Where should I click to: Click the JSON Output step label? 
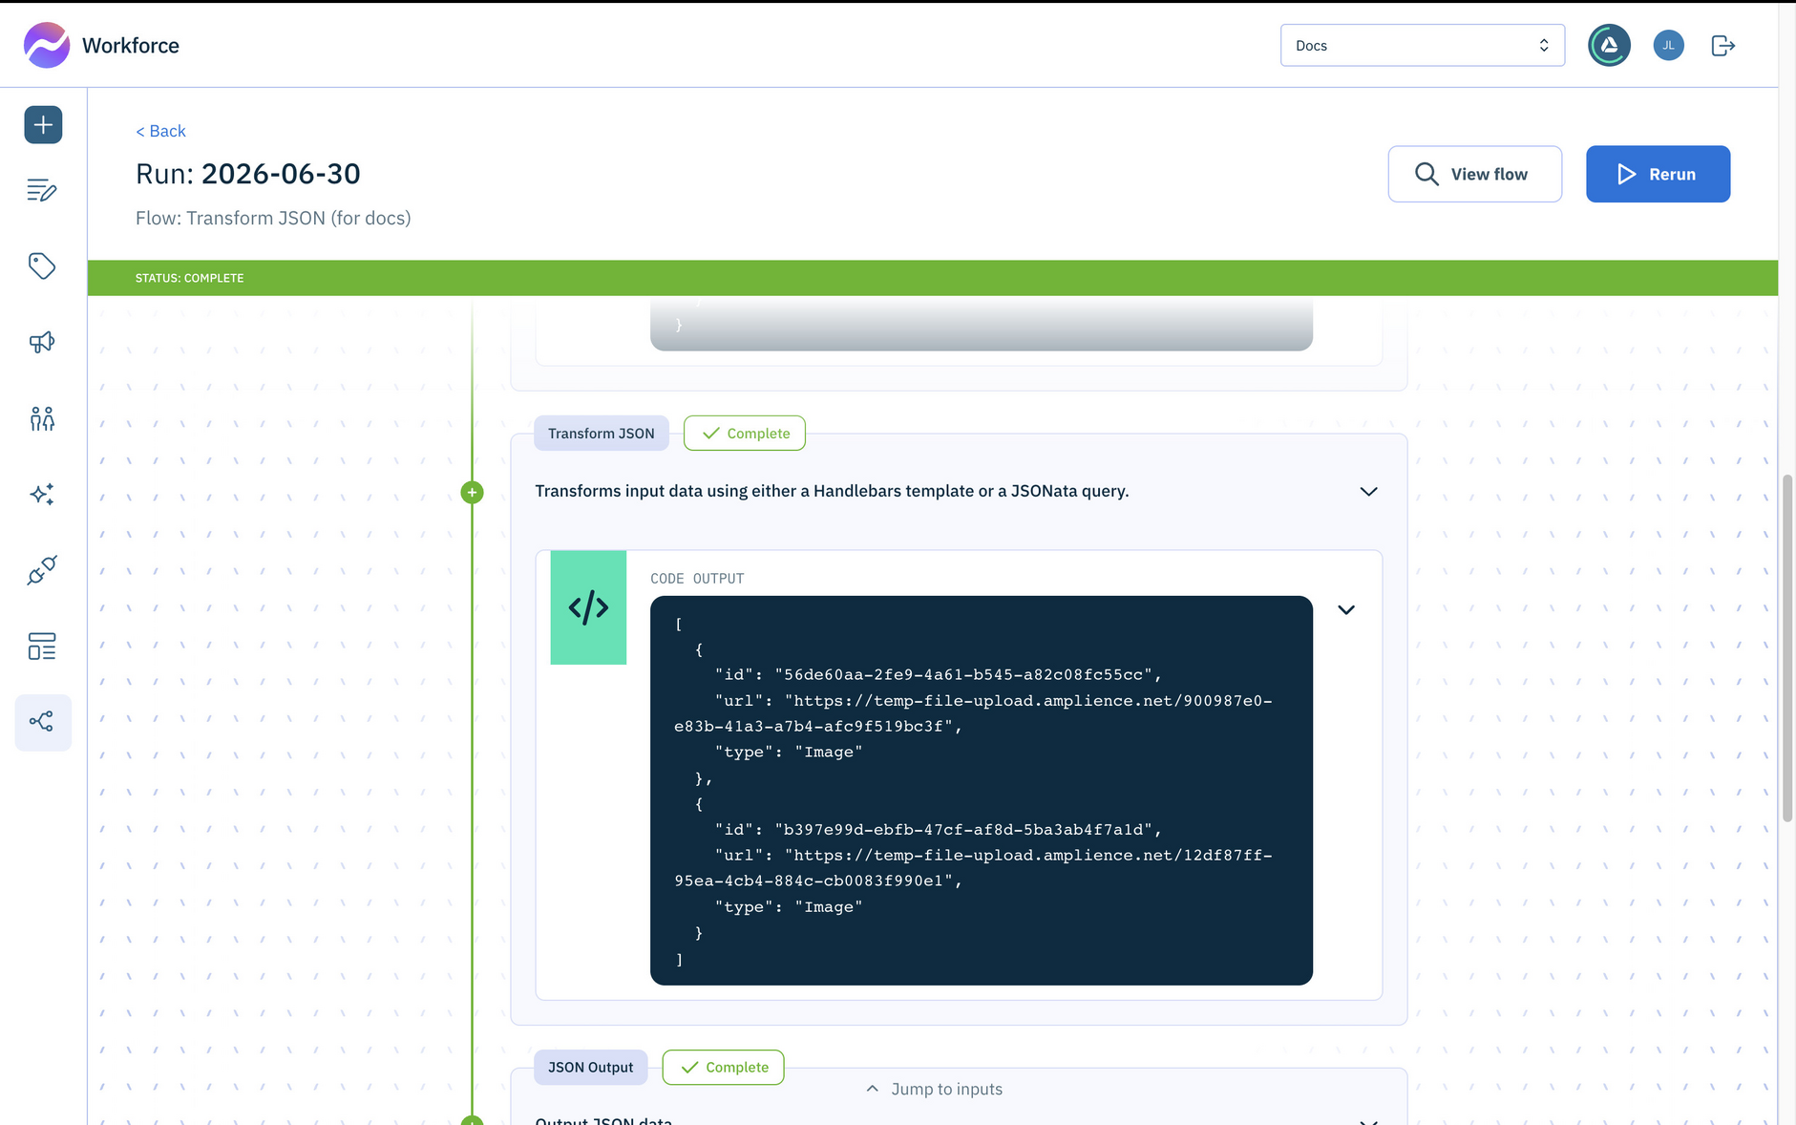(x=590, y=1068)
